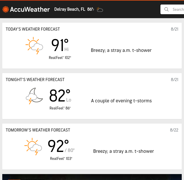The width and height of the screenshot is (184, 180).
Task: Focus the Search input field
Action: click(x=172, y=9)
